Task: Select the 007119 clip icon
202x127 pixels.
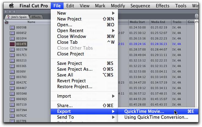Action: click(12, 105)
